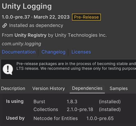
Task: Click the Pre-Release badge
Action: click(86, 17)
